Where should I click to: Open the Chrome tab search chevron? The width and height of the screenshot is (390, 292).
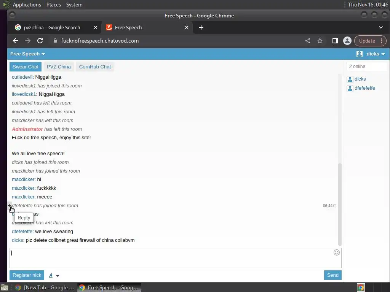pyautogui.click(x=381, y=27)
